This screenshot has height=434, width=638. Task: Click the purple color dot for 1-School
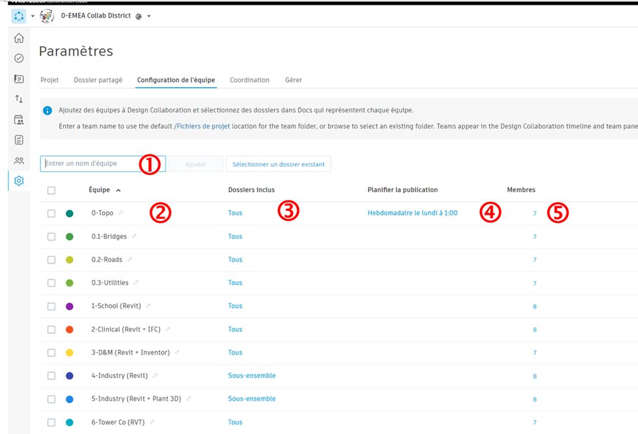[x=70, y=306]
